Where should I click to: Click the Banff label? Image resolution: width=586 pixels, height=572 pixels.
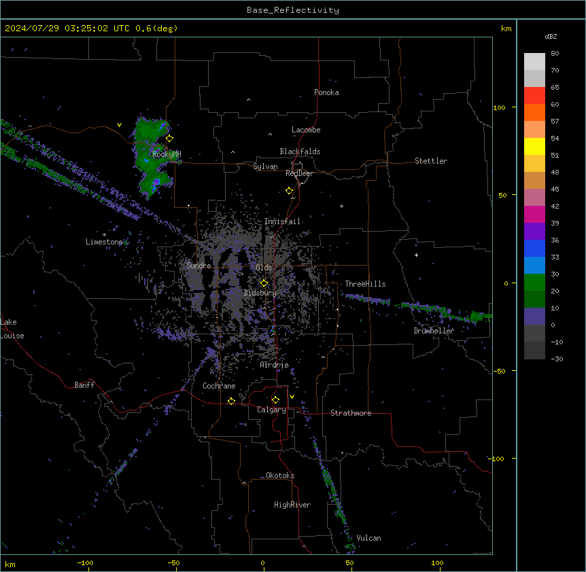(84, 385)
